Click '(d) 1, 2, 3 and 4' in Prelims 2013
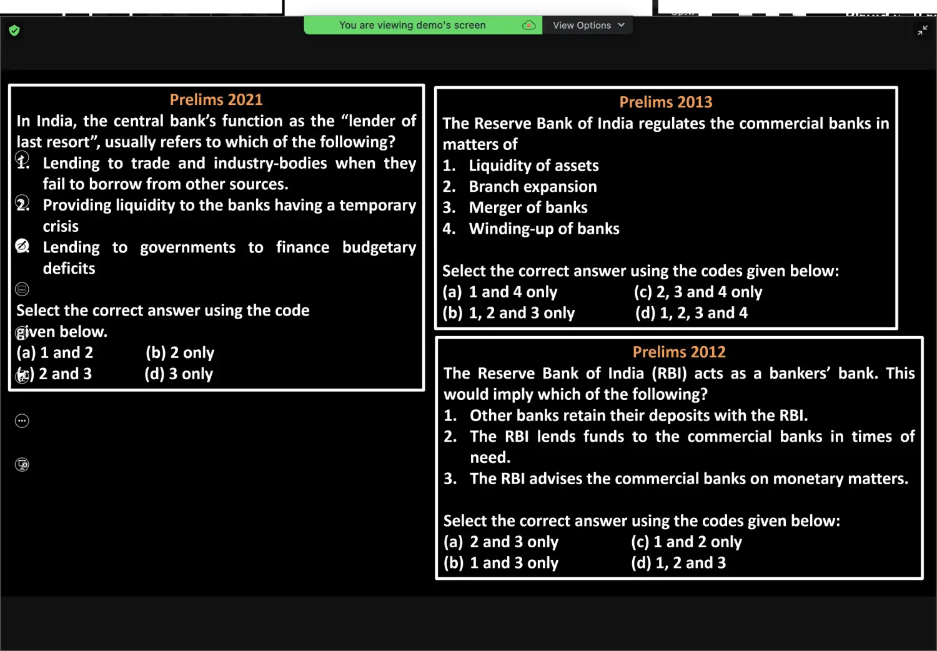Screen dimensions: 937x651 tap(692, 313)
